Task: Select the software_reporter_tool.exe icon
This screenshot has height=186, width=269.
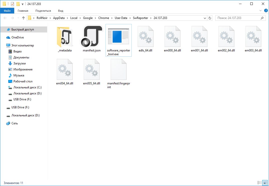Action: click(x=119, y=36)
